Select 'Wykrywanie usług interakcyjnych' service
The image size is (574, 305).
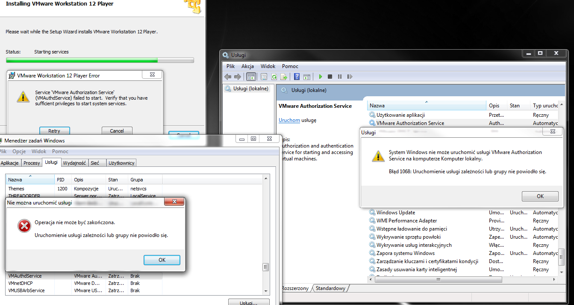463,245
